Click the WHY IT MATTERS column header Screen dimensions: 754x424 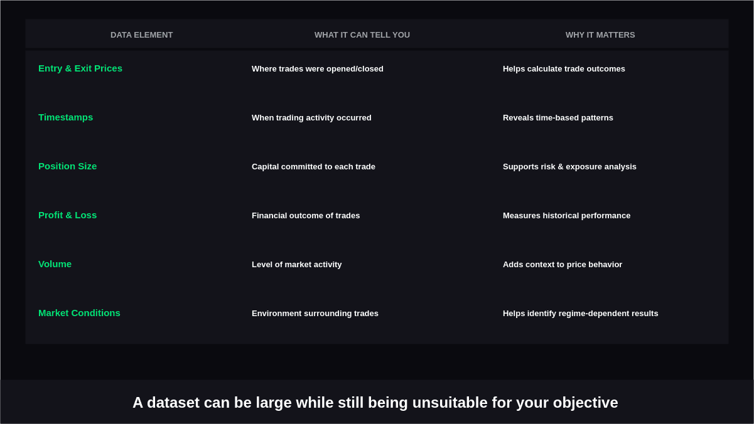(600, 35)
